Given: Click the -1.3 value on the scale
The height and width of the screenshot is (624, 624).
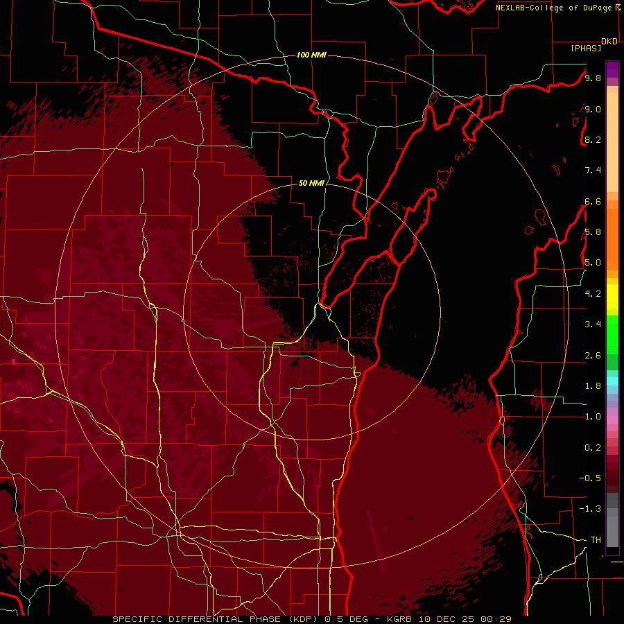Looking at the screenshot, I should (590, 509).
